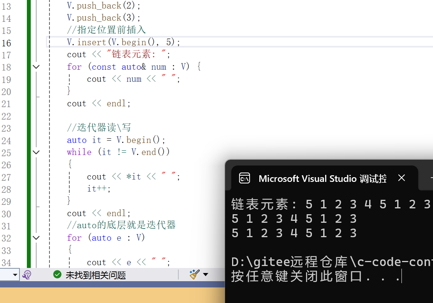Click the 'while (it != V.end())' line
This screenshot has width=433, height=303.
point(118,152)
